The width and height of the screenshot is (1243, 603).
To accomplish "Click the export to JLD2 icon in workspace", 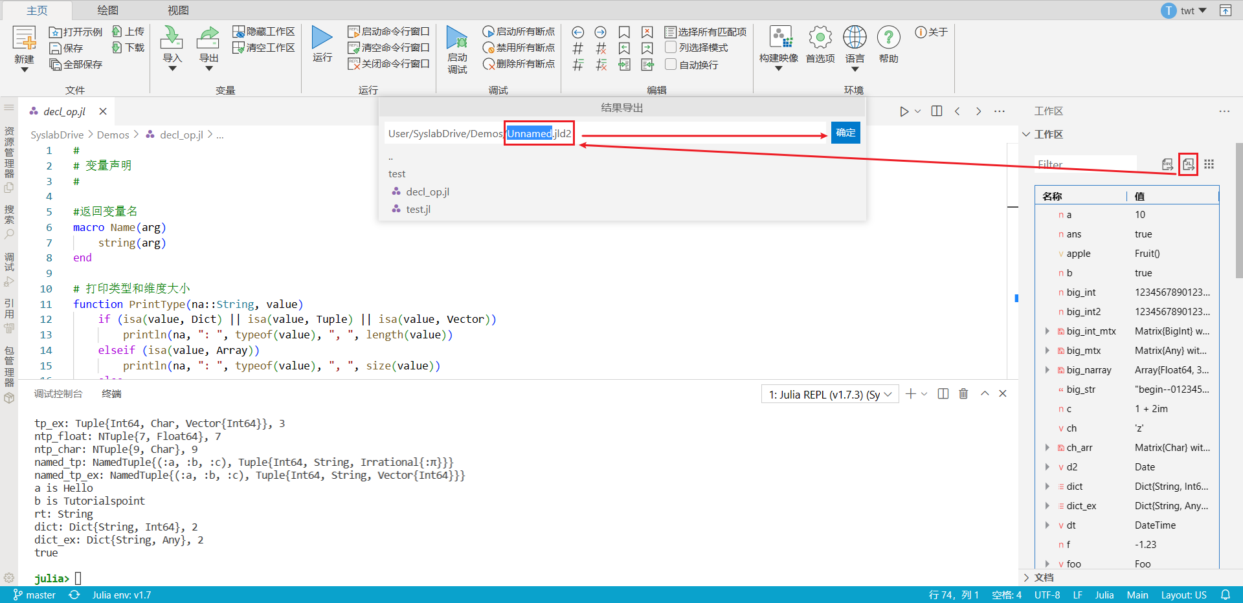I will click(1189, 164).
